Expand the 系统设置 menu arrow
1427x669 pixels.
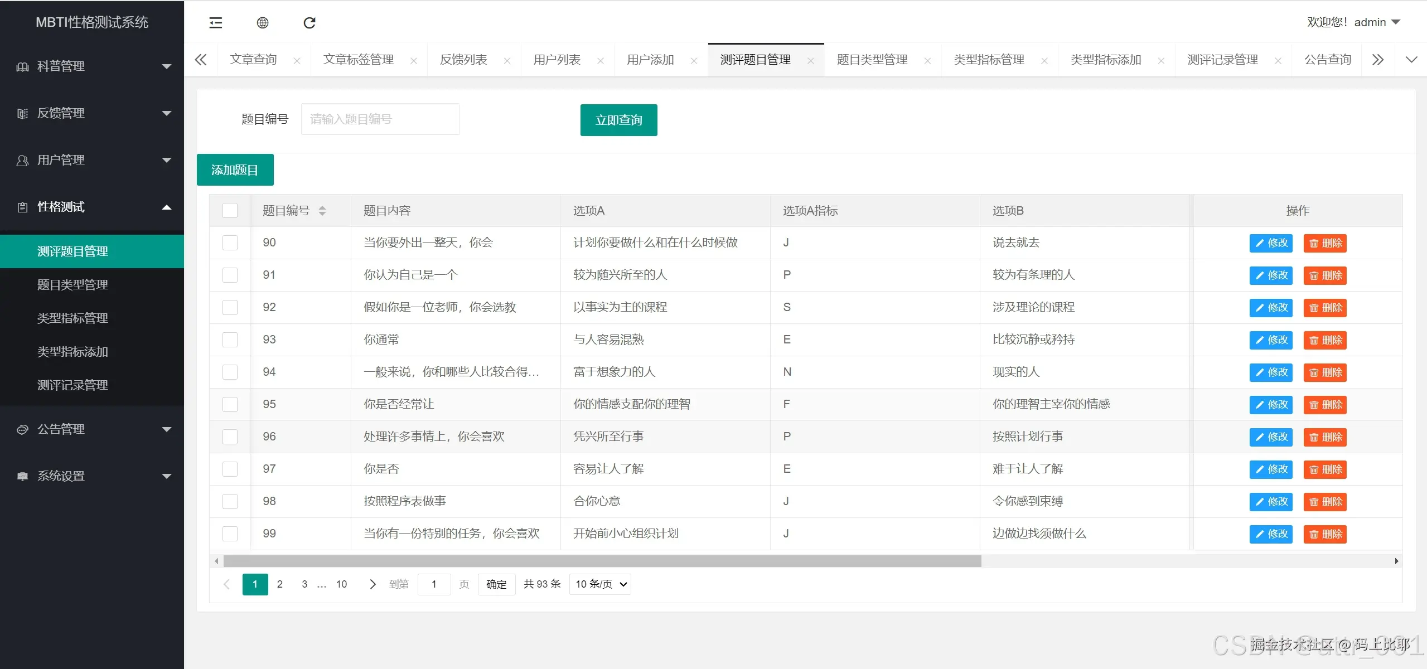[x=166, y=476]
